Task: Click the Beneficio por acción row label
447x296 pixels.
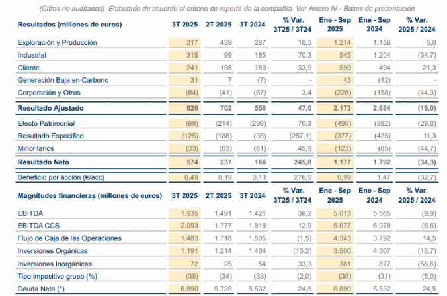Action: tap(61, 177)
